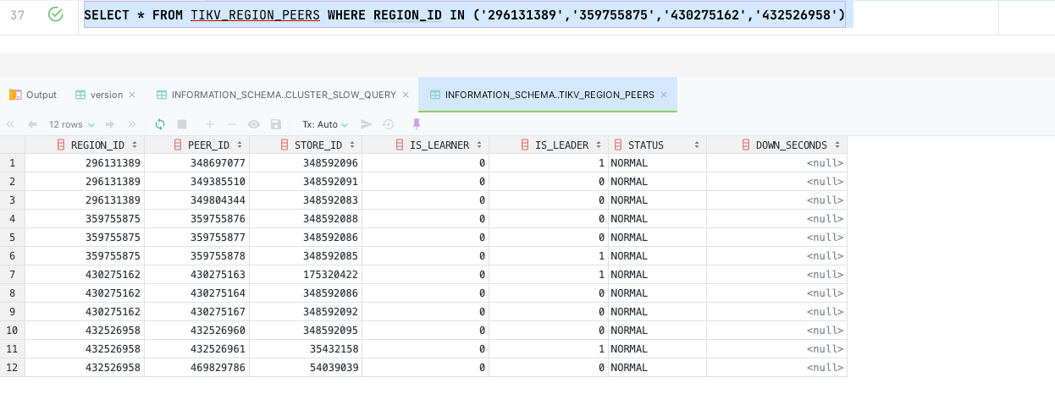The width and height of the screenshot is (1055, 410).
Task: Close the TIKV_REGION_PEERS tab
Action: pos(664,95)
